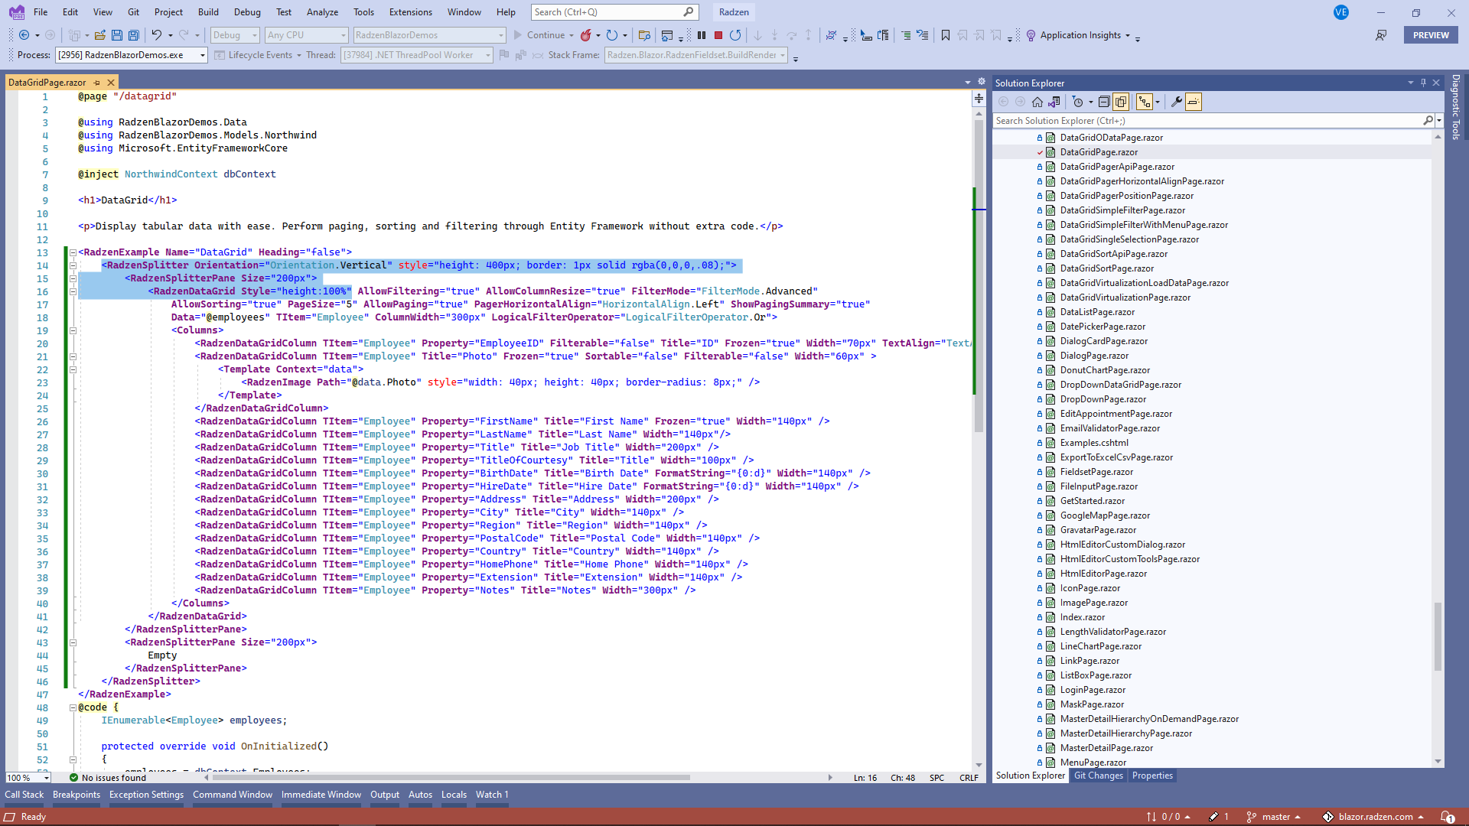1469x826 pixels.
Task: Open Diagnostic Tools side tab
Action: [x=1456, y=107]
